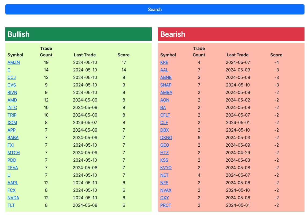
Task: Open the DBX symbol link
Action: pyautogui.click(x=165, y=130)
